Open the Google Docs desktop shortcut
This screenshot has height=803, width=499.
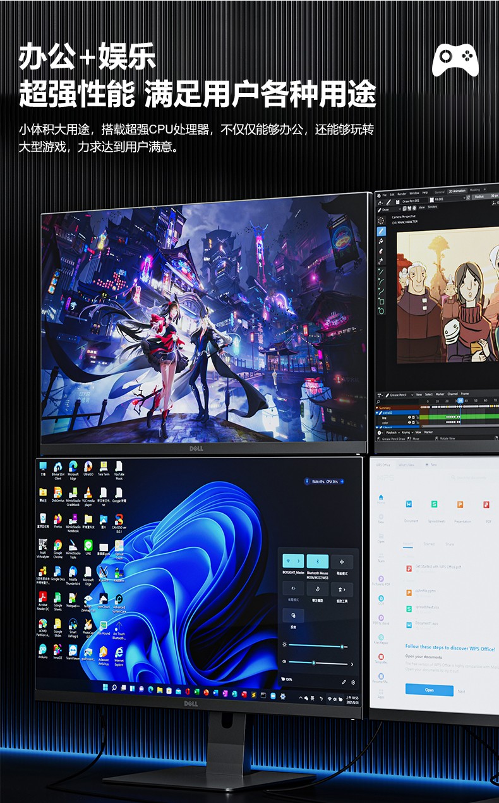57,573
